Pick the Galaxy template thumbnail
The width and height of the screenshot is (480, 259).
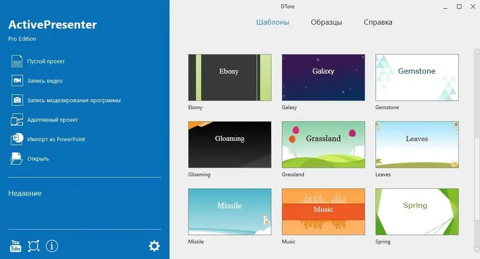[x=323, y=77]
